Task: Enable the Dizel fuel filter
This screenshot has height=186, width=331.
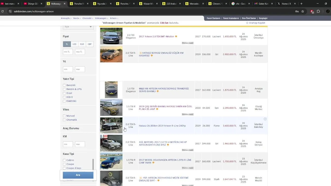Action: click(x=64, y=93)
